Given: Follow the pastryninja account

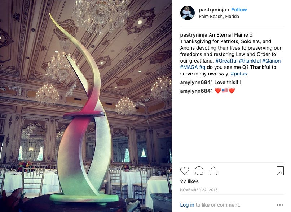Looking at the screenshot, I should [239, 10].
